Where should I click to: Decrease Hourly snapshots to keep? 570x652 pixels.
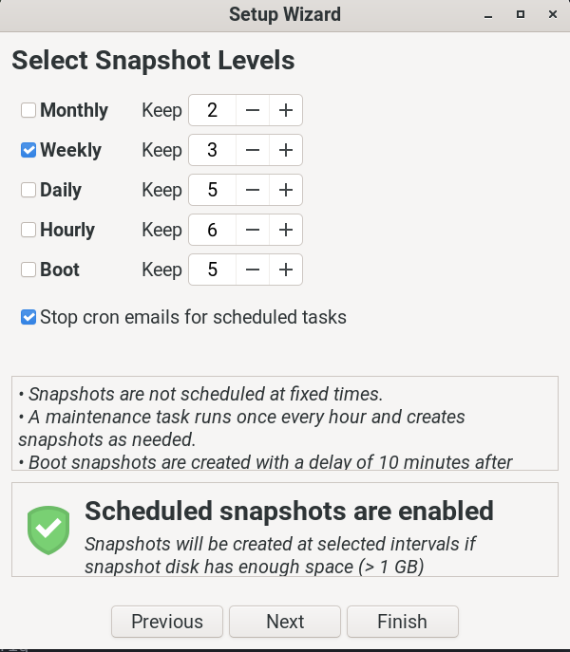pos(252,230)
